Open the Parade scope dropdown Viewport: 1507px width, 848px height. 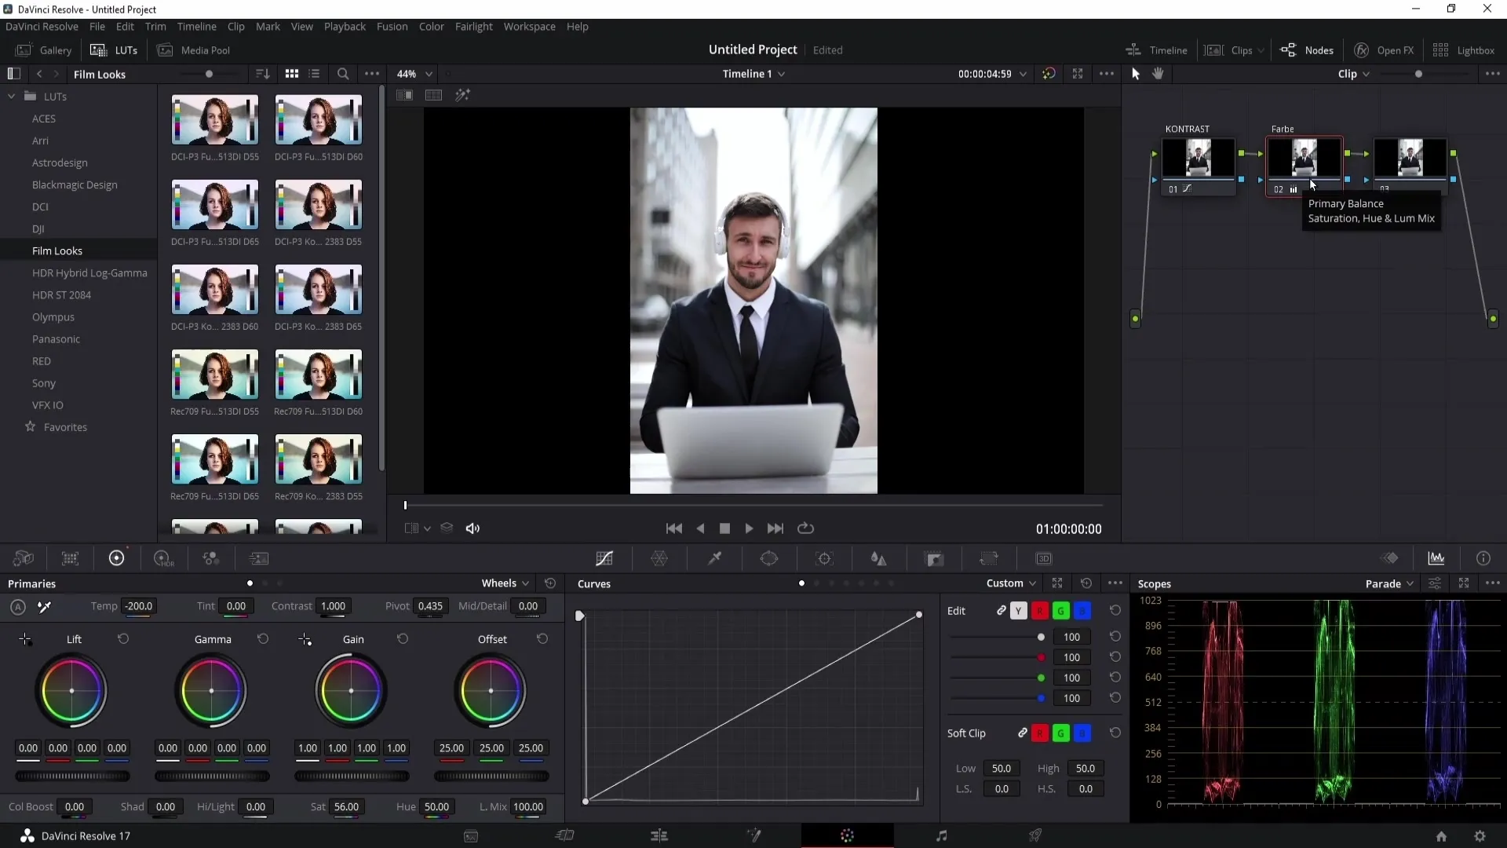1410,583
